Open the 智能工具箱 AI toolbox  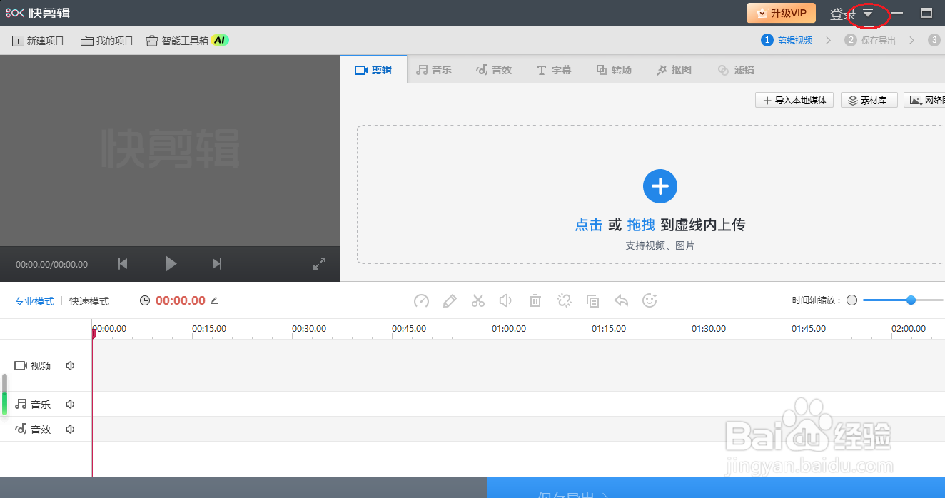[x=187, y=41]
